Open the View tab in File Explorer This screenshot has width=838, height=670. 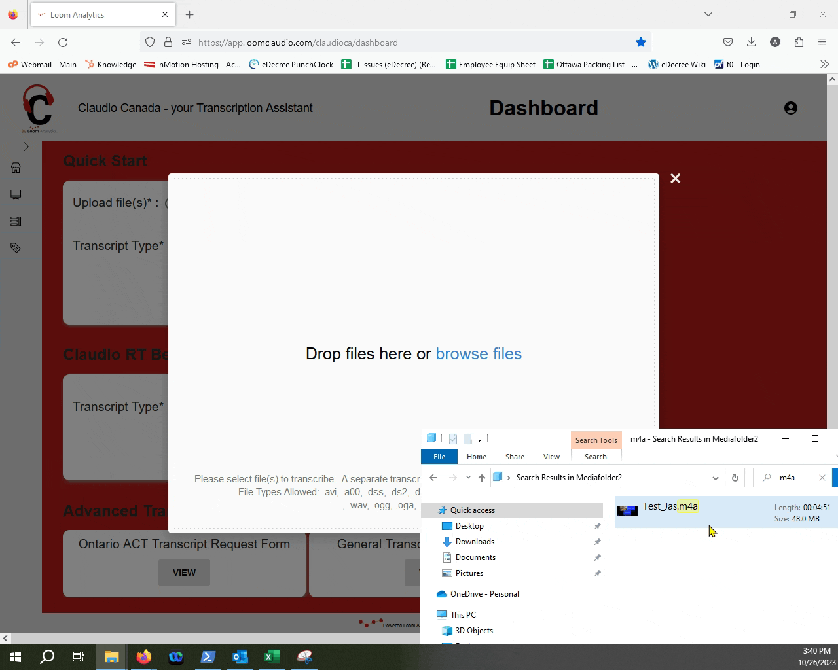(x=551, y=457)
